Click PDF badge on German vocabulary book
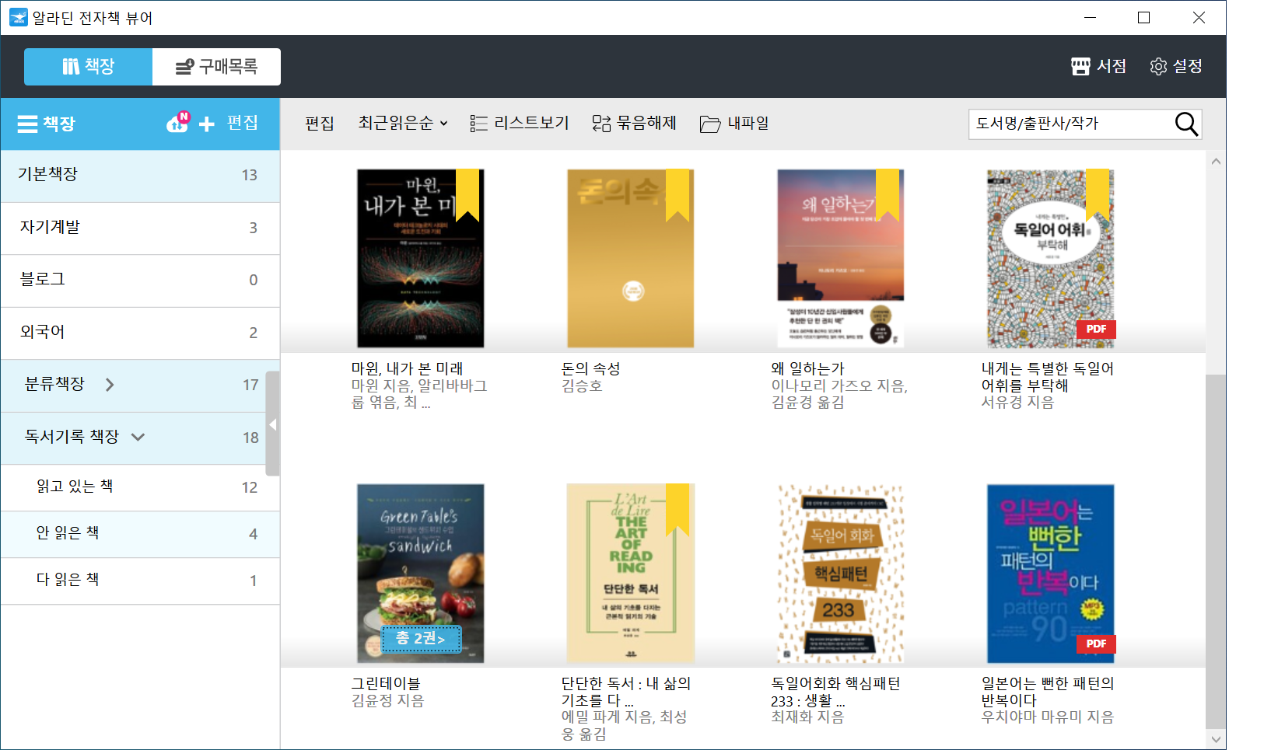This screenshot has height=750, width=1264. tap(1096, 329)
